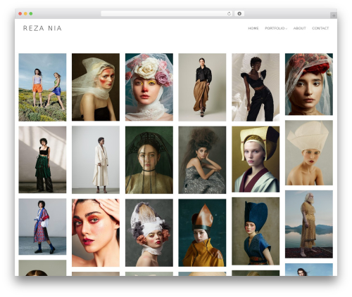
Task: Open portrait with cream folded paper hat
Action: click(x=309, y=153)
